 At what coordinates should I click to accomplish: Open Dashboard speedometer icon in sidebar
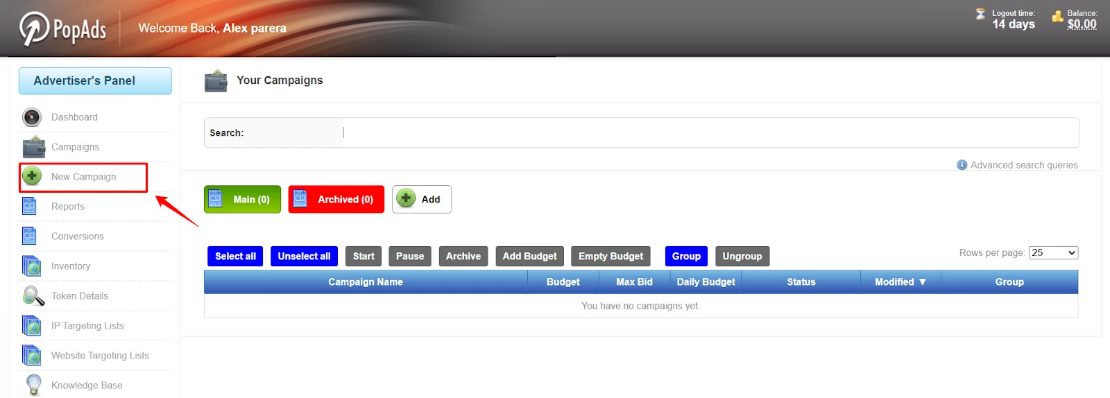pyautogui.click(x=32, y=117)
